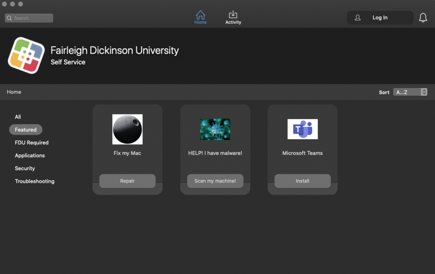This screenshot has height=274, width=435.
Task: Click the search magnifier icon
Action: [9, 18]
